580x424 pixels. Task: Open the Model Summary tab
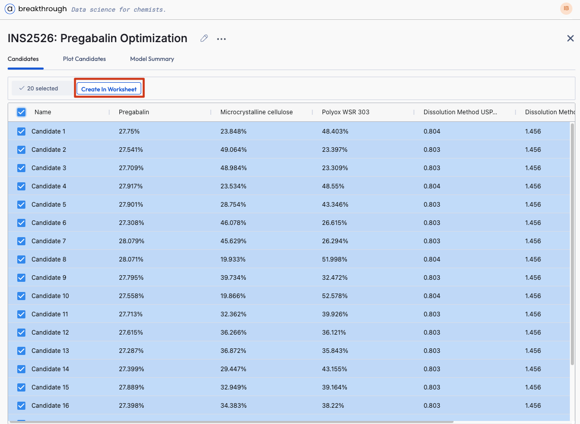click(152, 59)
